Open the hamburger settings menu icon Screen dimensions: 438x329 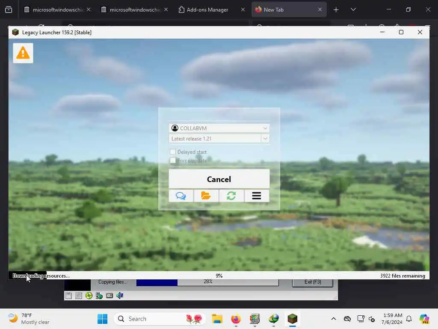tap(257, 195)
